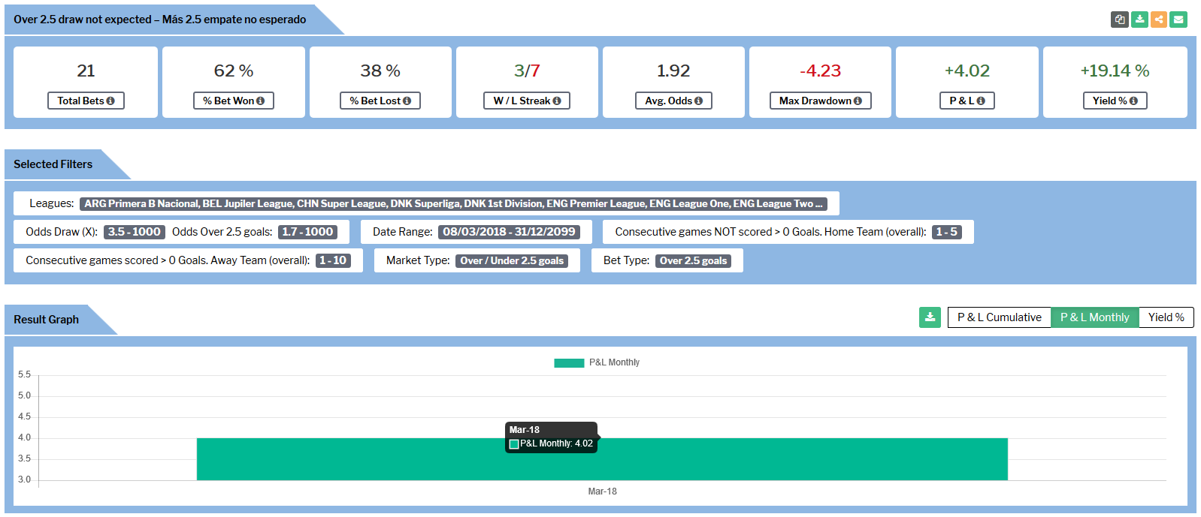Click the Bet Type Over 2.5 goals badge
Screen dimensions: 1201x517
coord(693,261)
